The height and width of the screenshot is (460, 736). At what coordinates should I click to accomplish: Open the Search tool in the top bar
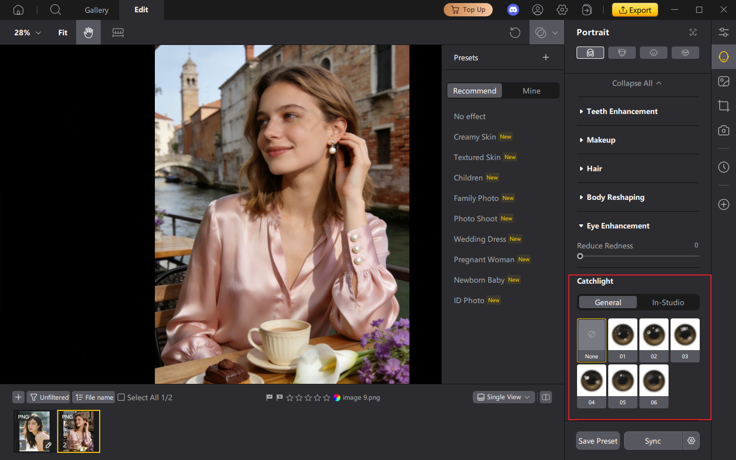click(x=55, y=10)
